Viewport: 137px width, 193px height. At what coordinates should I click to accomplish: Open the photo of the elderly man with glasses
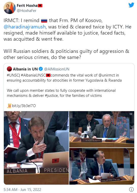tap(102, 129)
